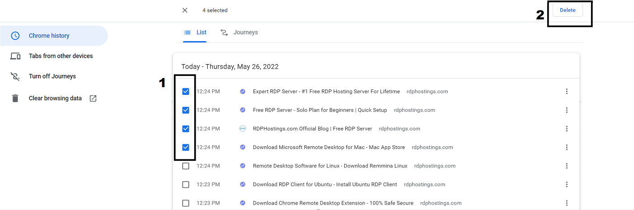Check the Download RDP Client for Ubuntu checkbox
The image size is (634, 210).
coord(186,185)
